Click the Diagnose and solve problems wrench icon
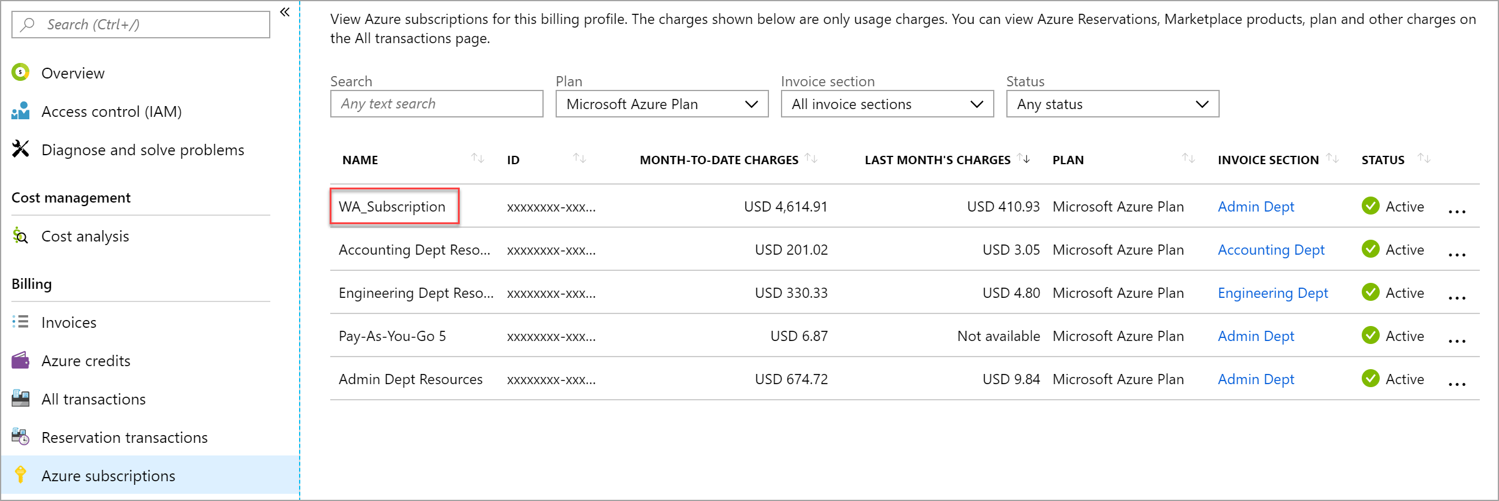 [20, 149]
